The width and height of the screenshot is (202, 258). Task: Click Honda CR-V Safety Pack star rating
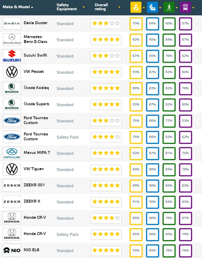[106, 234]
